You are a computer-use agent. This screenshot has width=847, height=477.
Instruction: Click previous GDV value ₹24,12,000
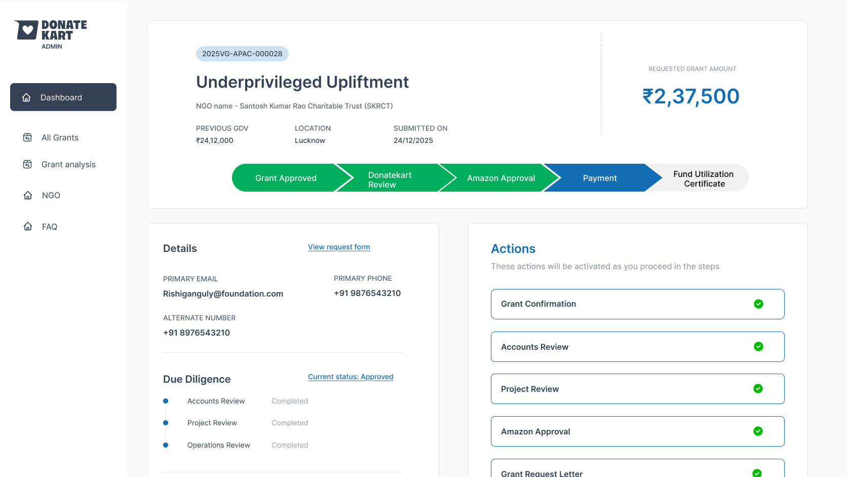tap(215, 140)
